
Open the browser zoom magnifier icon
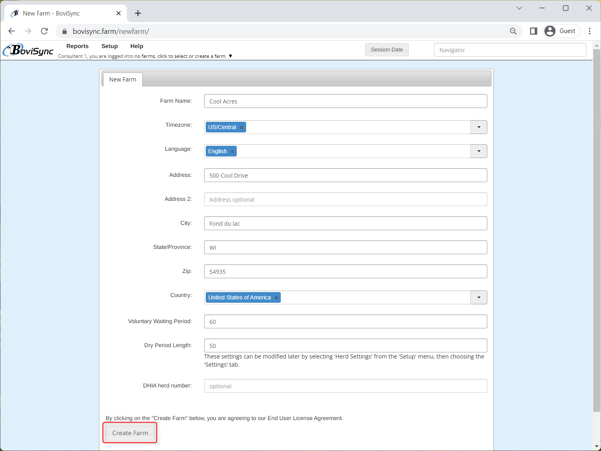[x=513, y=31]
